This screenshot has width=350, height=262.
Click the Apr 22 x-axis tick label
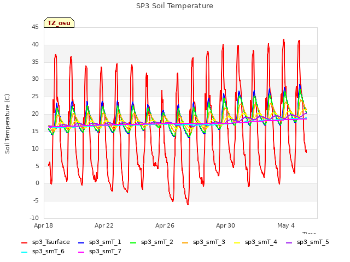click(104, 225)
